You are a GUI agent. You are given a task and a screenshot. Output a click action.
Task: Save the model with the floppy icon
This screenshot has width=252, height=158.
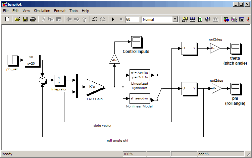pyautogui.click(x=25, y=19)
